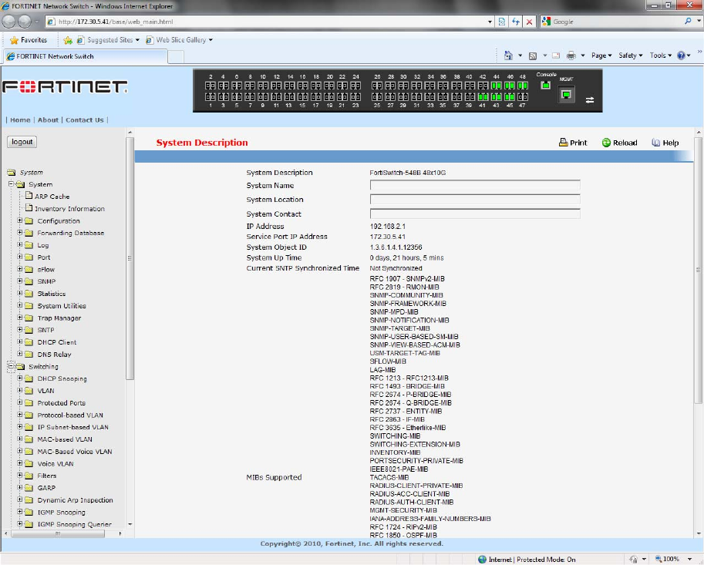Open Web Slice Gallery link
704x565 pixels.
tap(180, 40)
